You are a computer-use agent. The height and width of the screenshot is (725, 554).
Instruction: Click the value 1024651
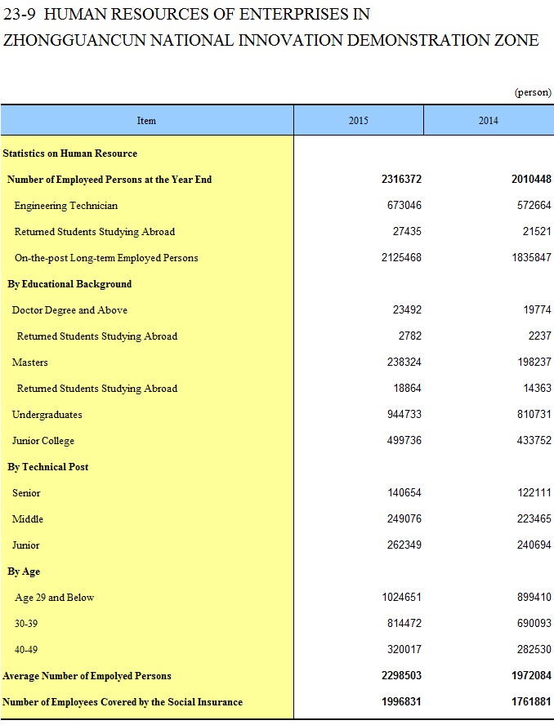coord(402,598)
